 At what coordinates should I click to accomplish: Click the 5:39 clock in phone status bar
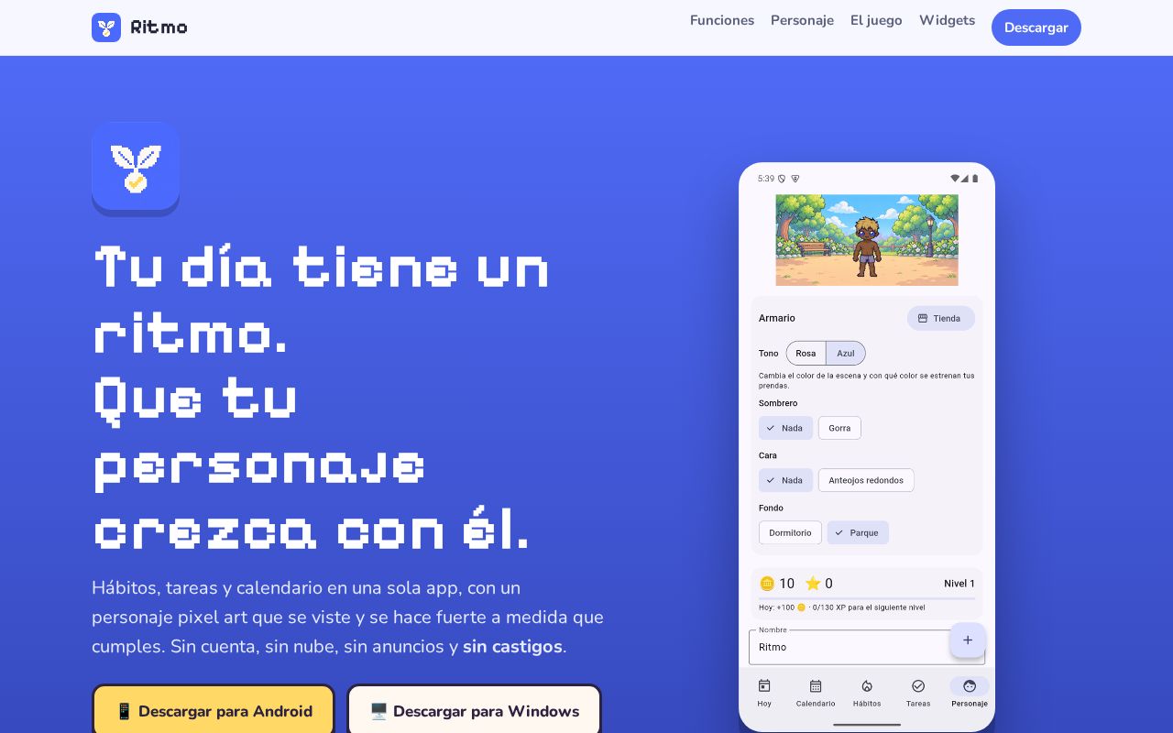[x=766, y=179]
